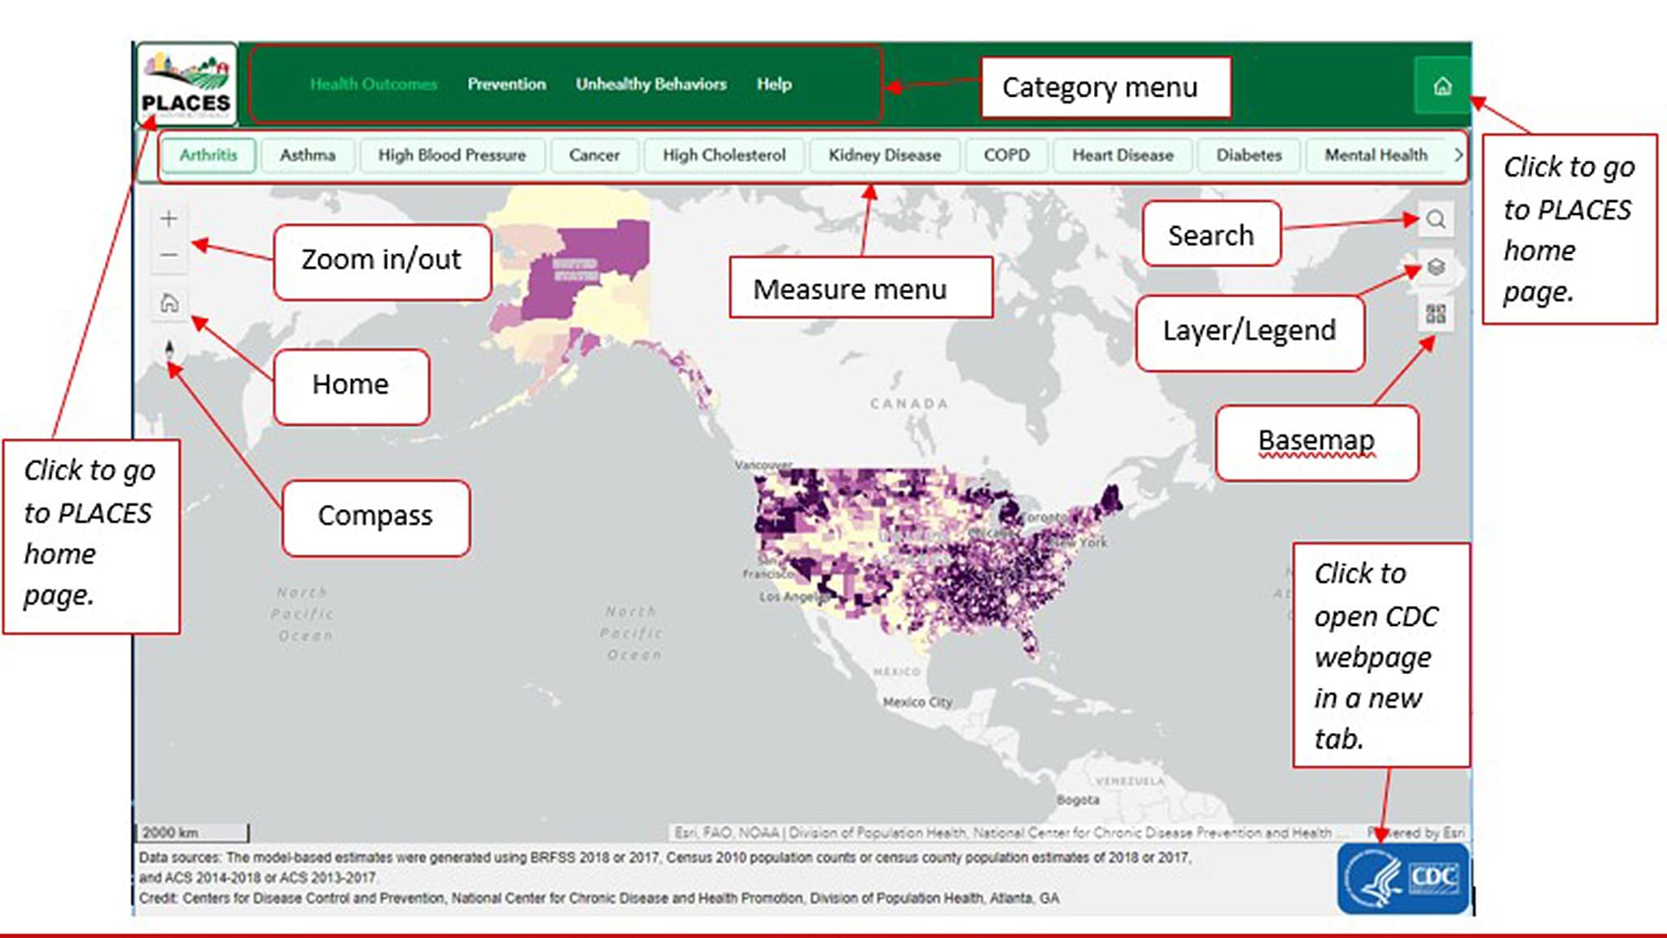Screen dimensions: 1667x938
Task: Select the Health Outcomes category
Action: (373, 84)
